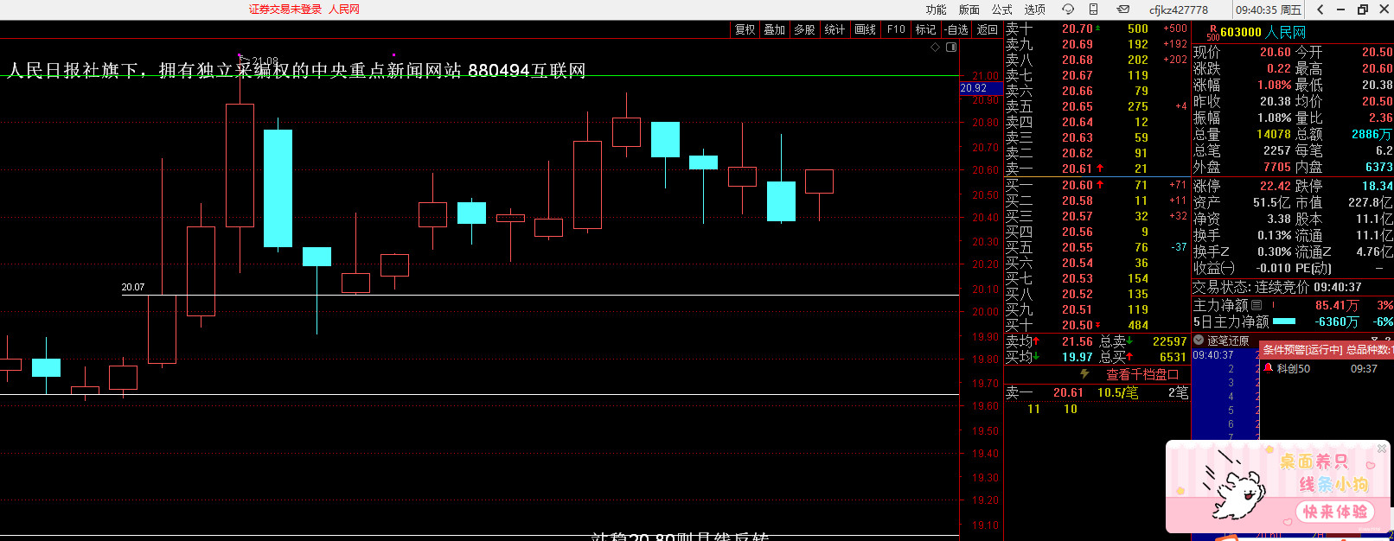This screenshot has width=1394, height=541.
Task: Click the bell icon beside 科创50
Action: pyautogui.click(x=1269, y=368)
